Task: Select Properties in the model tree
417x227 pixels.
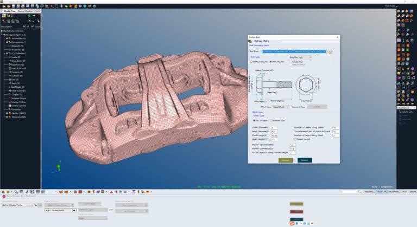Action: (x=18, y=50)
